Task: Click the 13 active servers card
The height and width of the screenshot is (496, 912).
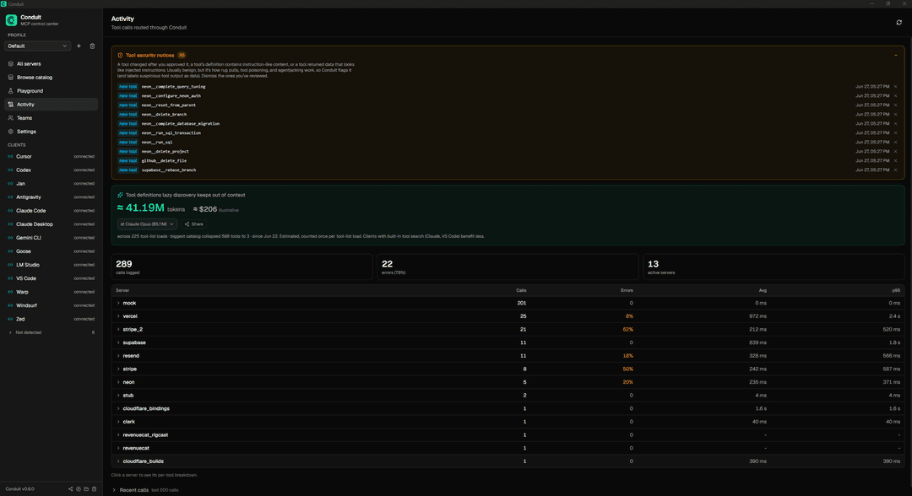Action: (774, 267)
